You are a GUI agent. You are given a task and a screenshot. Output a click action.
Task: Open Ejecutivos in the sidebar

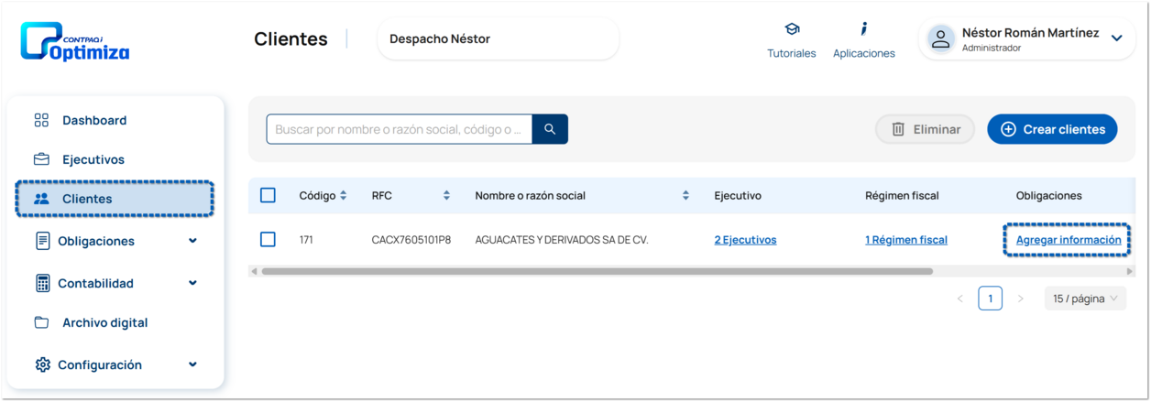coord(93,159)
